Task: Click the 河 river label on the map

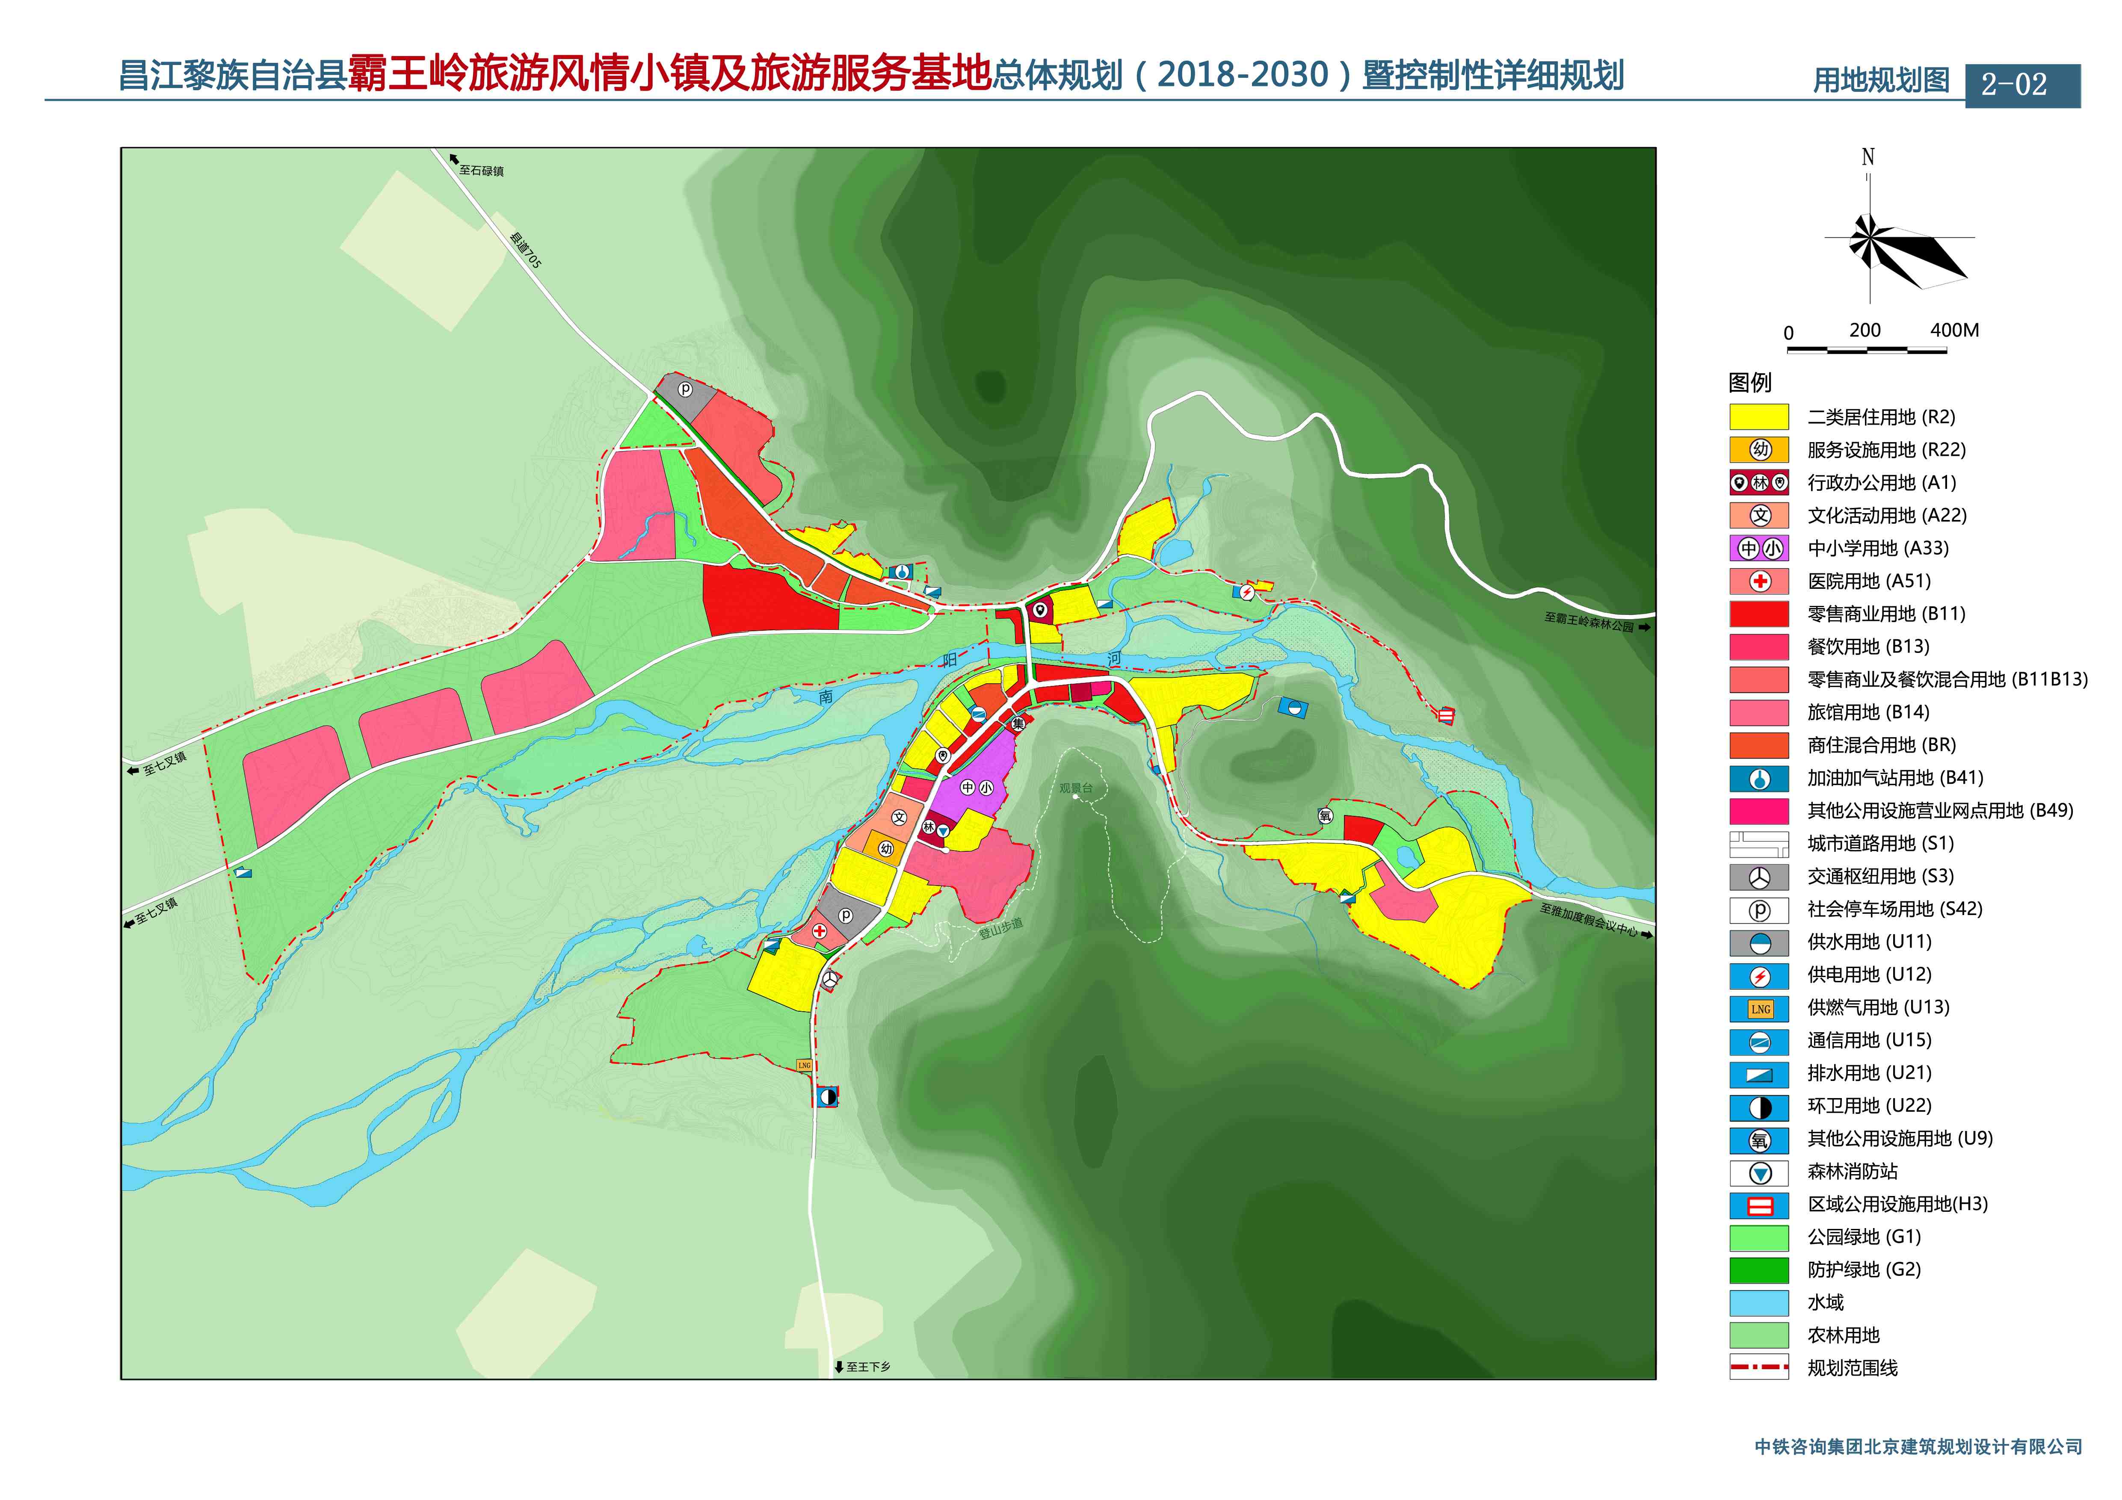Action: (x=1115, y=659)
